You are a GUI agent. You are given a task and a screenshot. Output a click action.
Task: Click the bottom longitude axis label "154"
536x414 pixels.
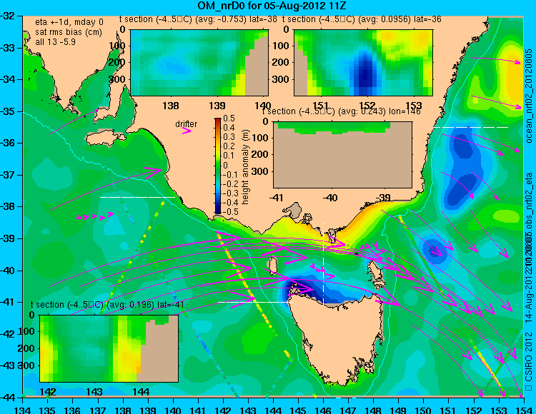click(524, 410)
